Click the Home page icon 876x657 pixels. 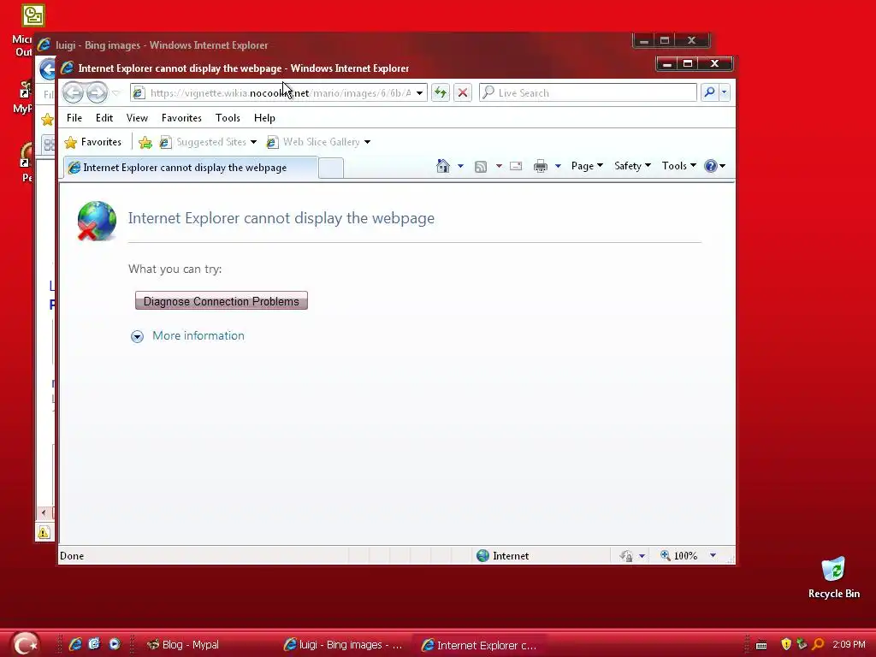point(443,166)
